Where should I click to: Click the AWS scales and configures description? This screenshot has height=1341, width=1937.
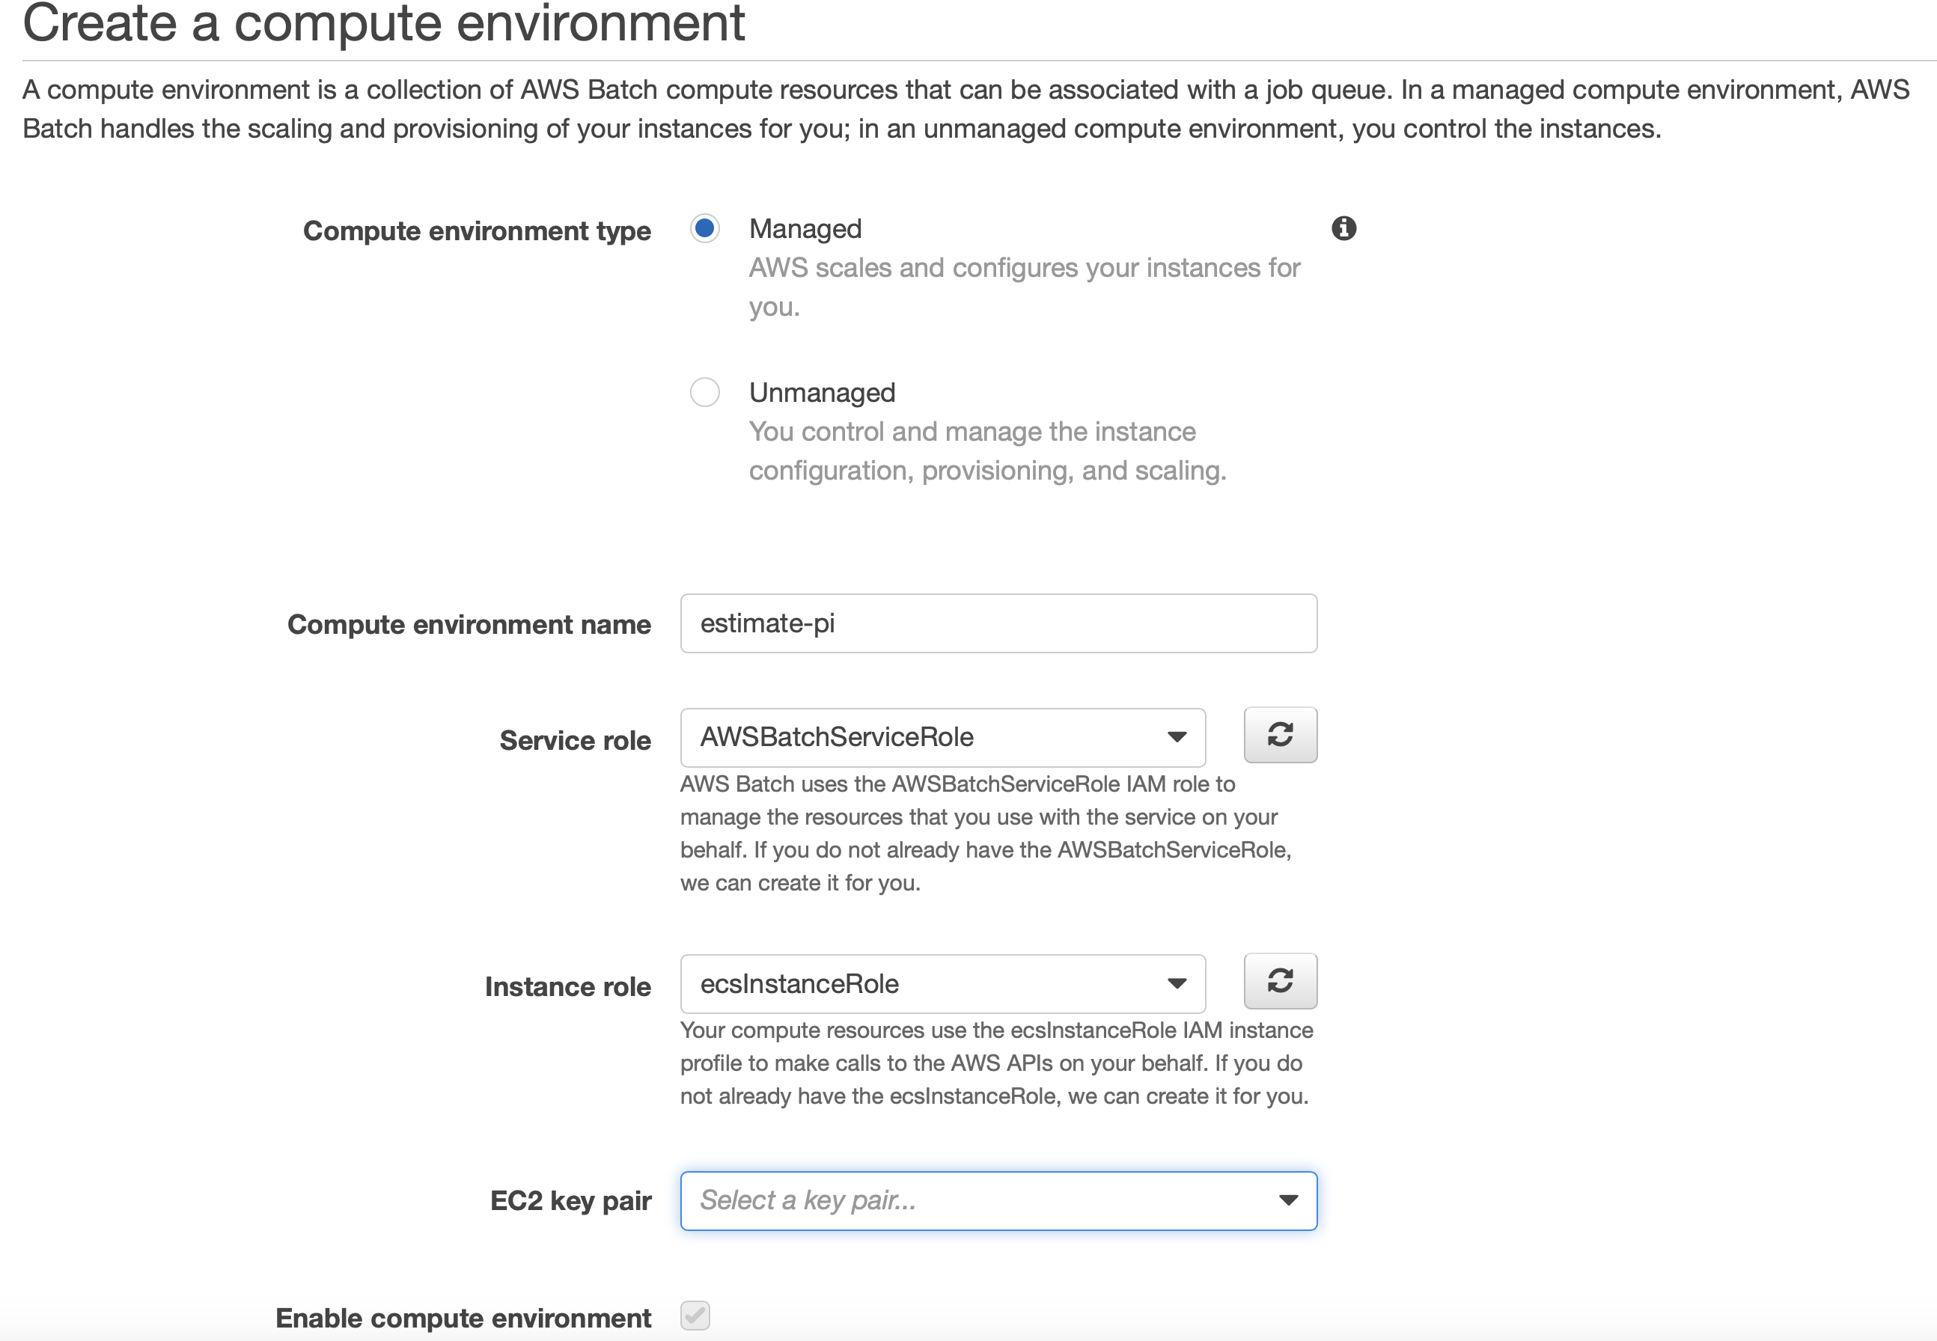pos(1025,287)
